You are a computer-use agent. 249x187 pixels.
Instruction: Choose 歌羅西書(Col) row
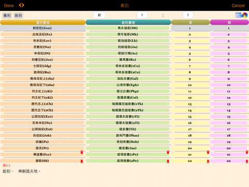point(128,98)
